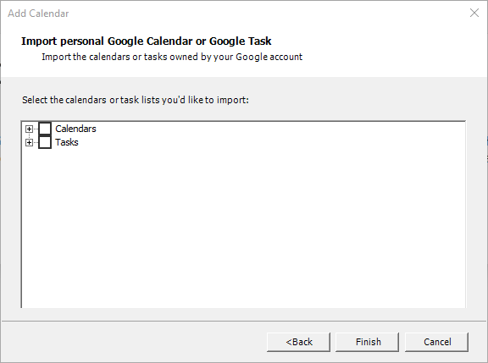488x363 pixels.
Task: Select the Tasks item label
Action: point(67,142)
